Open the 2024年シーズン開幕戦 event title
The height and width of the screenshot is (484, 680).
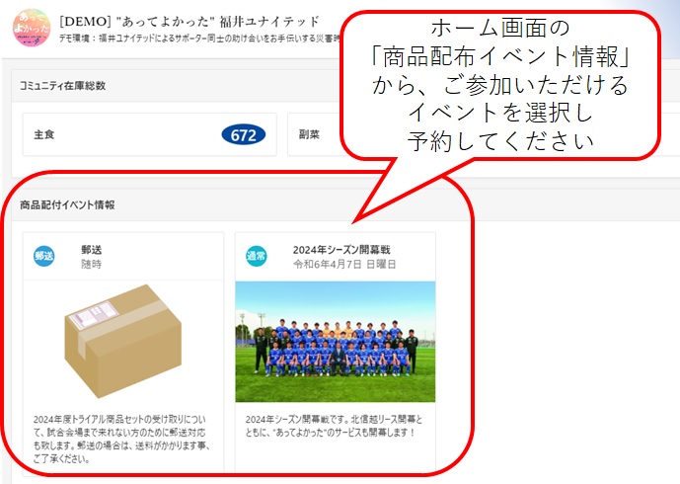point(341,250)
